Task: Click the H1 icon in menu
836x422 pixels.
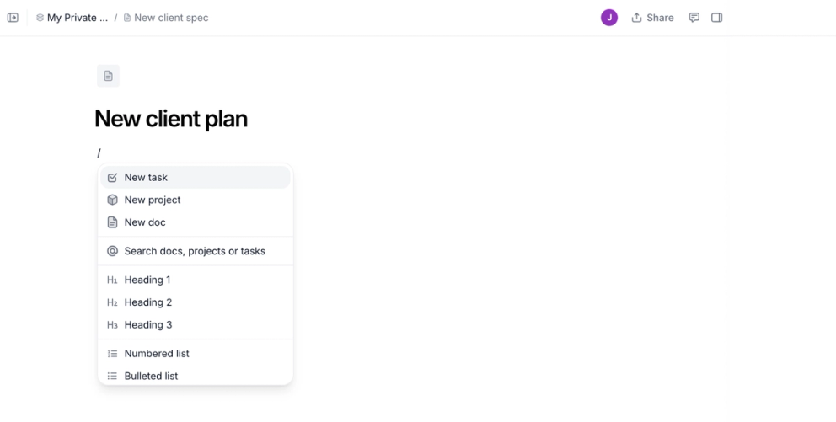Action: pos(112,280)
